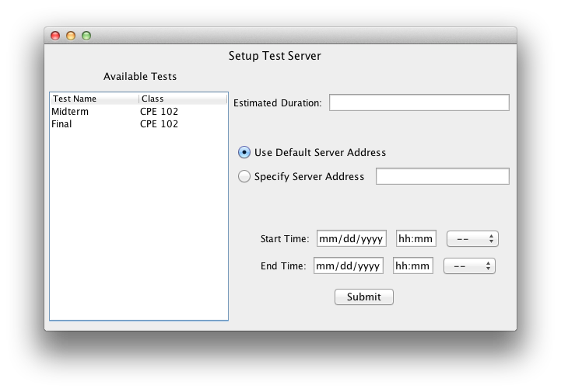
Task: Select the Specify Server Address radio button
Action: (244, 176)
